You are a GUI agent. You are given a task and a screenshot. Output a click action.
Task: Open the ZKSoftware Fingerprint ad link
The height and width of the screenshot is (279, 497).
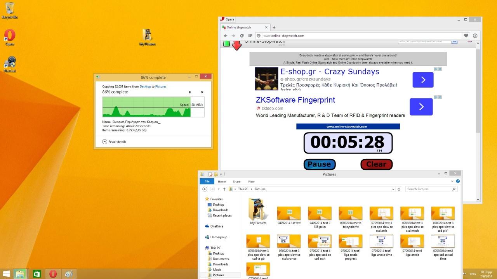click(295, 100)
